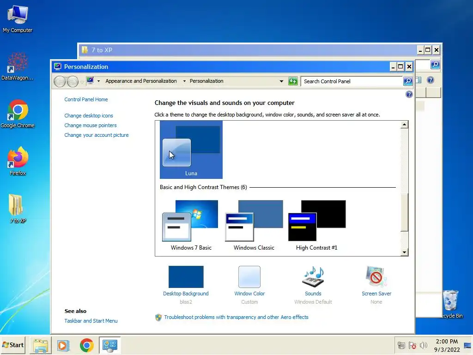Image resolution: width=473 pixels, height=355 pixels.
Task: Open the 7 to XP desktop folder
Action: pyautogui.click(x=18, y=208)
